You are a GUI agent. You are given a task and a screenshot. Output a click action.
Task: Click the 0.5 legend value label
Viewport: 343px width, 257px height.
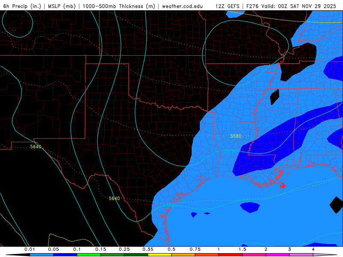click(171, 249)
